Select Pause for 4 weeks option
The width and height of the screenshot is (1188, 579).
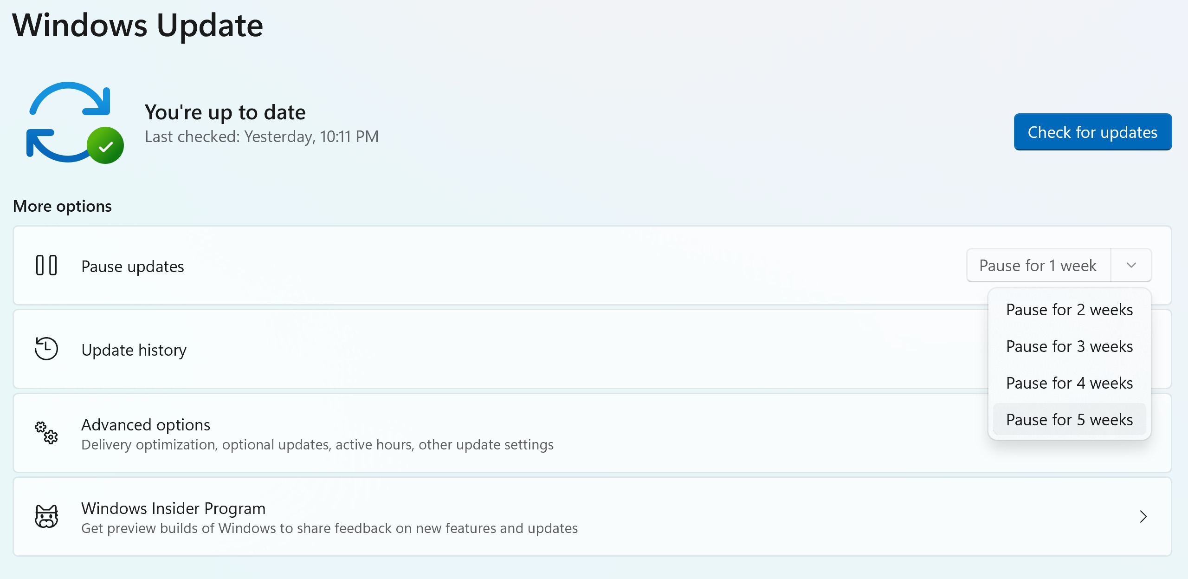1069,383
